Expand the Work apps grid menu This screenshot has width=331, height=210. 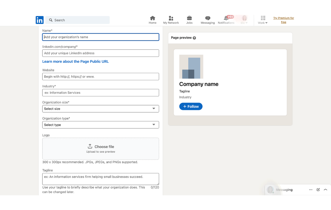[263, 20]
